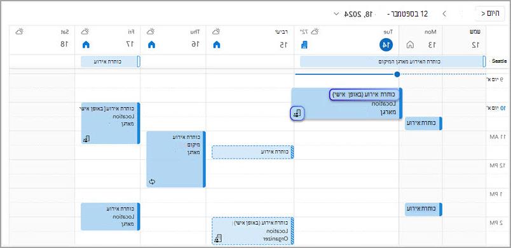The image size is (511, 248).
Task: Click the 11 AM time label
Action: coord(497,137)
